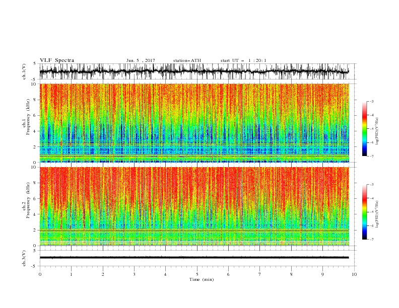Click inside the ch.2 spectrogram panel
The width and height of the screenshot is (399, 308).
(194, 206)
